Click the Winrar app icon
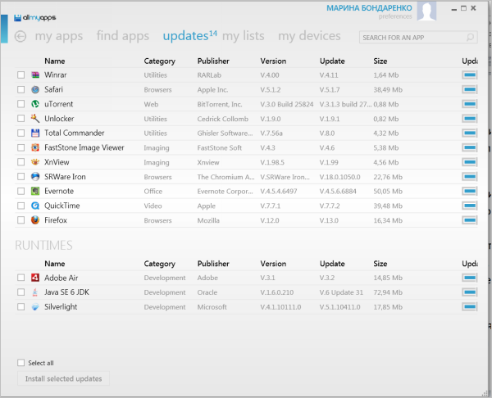 [35, 75]
